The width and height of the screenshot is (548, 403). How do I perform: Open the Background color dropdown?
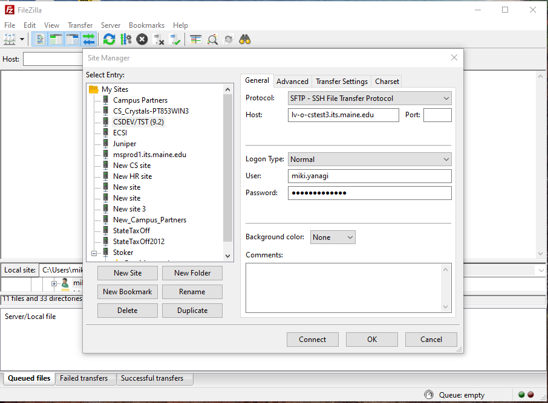click(x=333, y=237)
